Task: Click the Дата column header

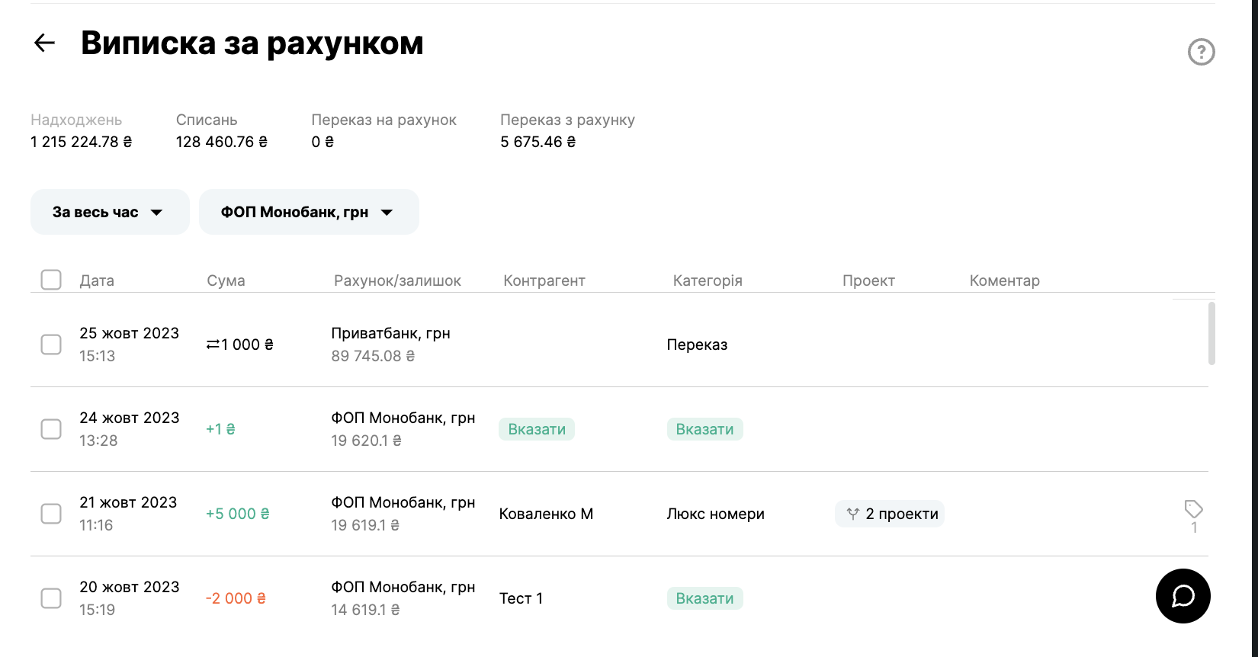Action: (97, 280)
